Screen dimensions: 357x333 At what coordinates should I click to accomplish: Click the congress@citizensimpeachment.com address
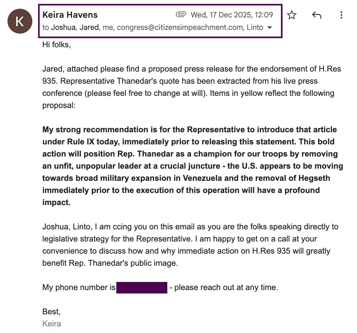point(180,27)
